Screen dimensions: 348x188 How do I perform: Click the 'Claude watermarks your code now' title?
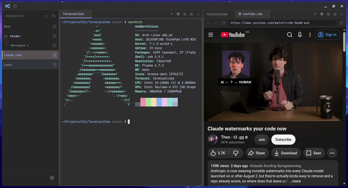tap(247, 129)
